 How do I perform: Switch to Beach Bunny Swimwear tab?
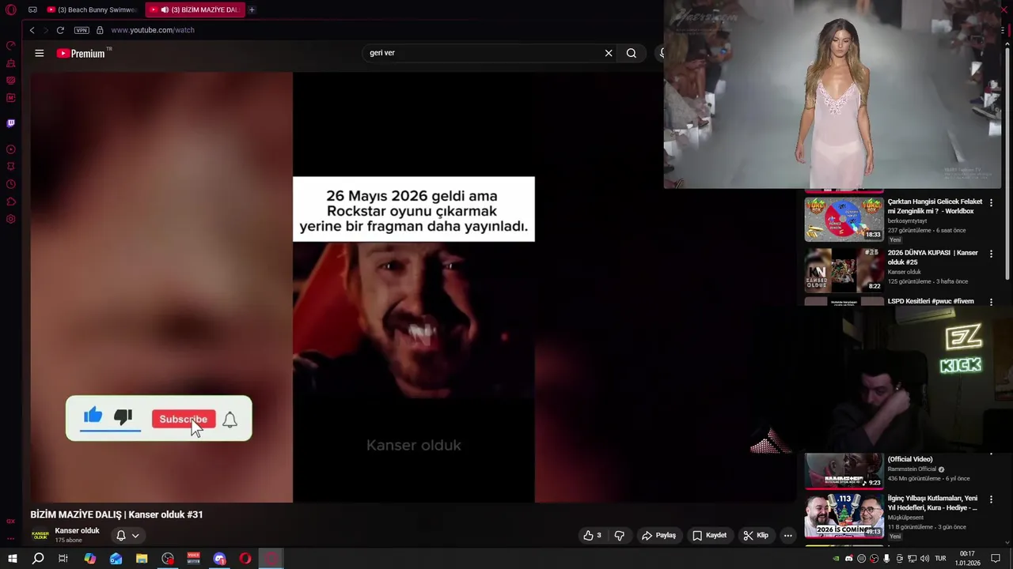(91, 9)
